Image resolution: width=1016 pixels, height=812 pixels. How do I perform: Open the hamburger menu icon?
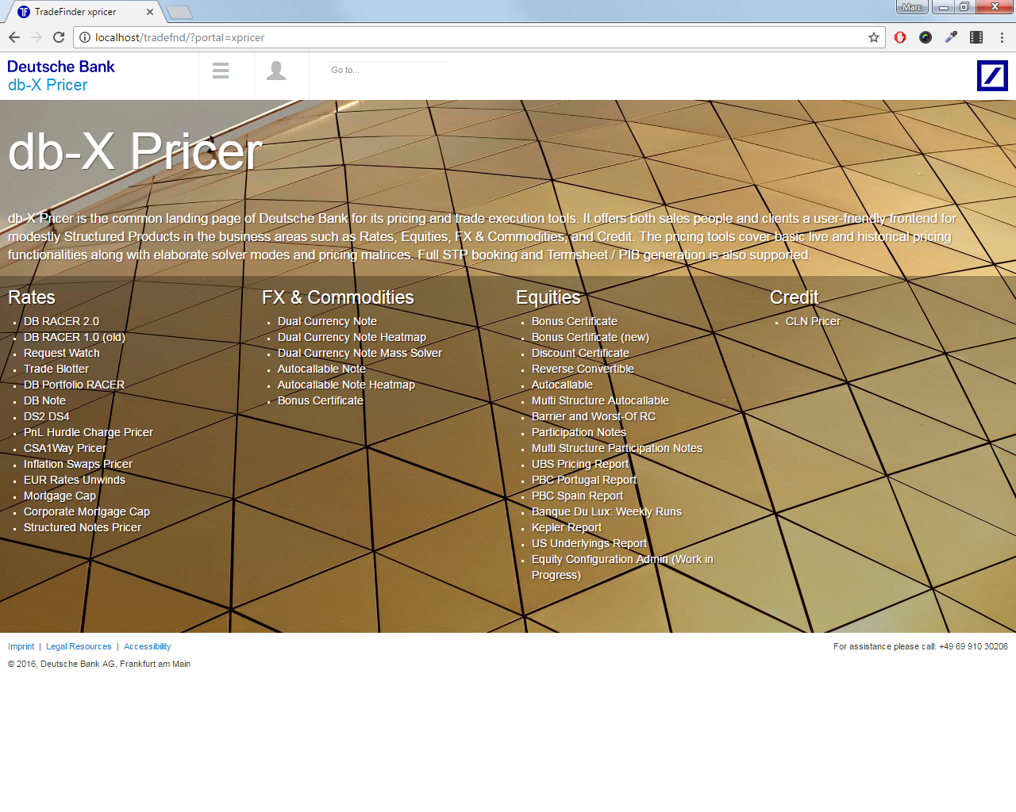(221, 71)
